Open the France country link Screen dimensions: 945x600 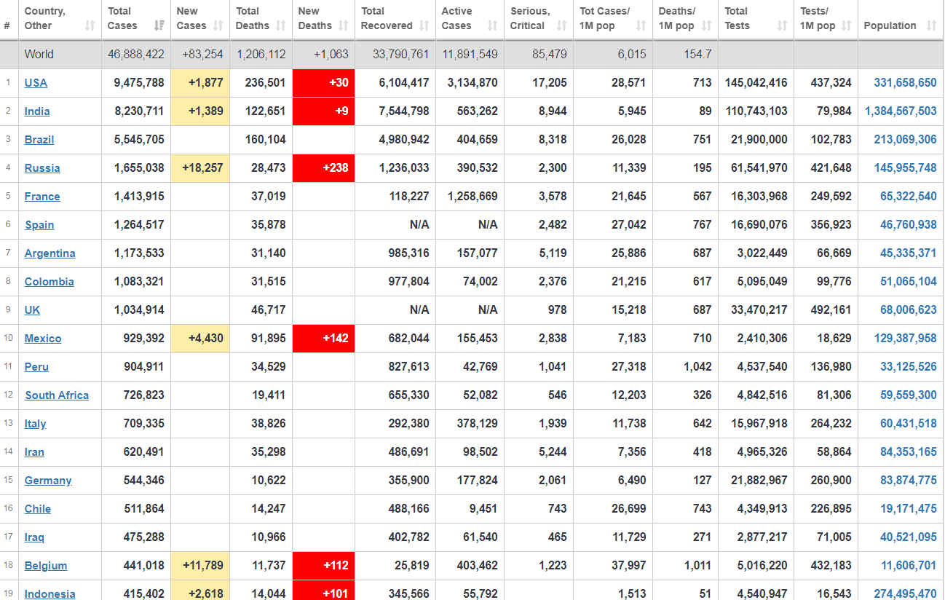pyautogui.click(x=42, y=197)
